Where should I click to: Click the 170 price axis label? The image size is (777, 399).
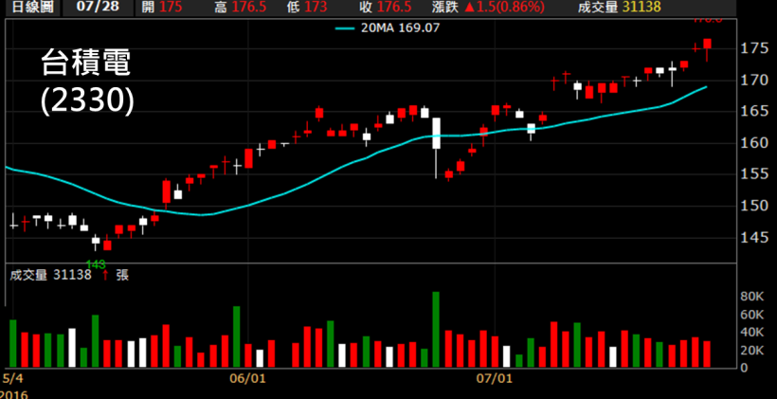tap(756, 80)
